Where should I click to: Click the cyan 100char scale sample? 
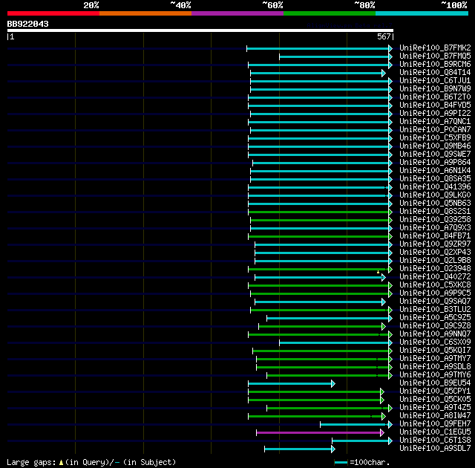[x=341, y=463]
